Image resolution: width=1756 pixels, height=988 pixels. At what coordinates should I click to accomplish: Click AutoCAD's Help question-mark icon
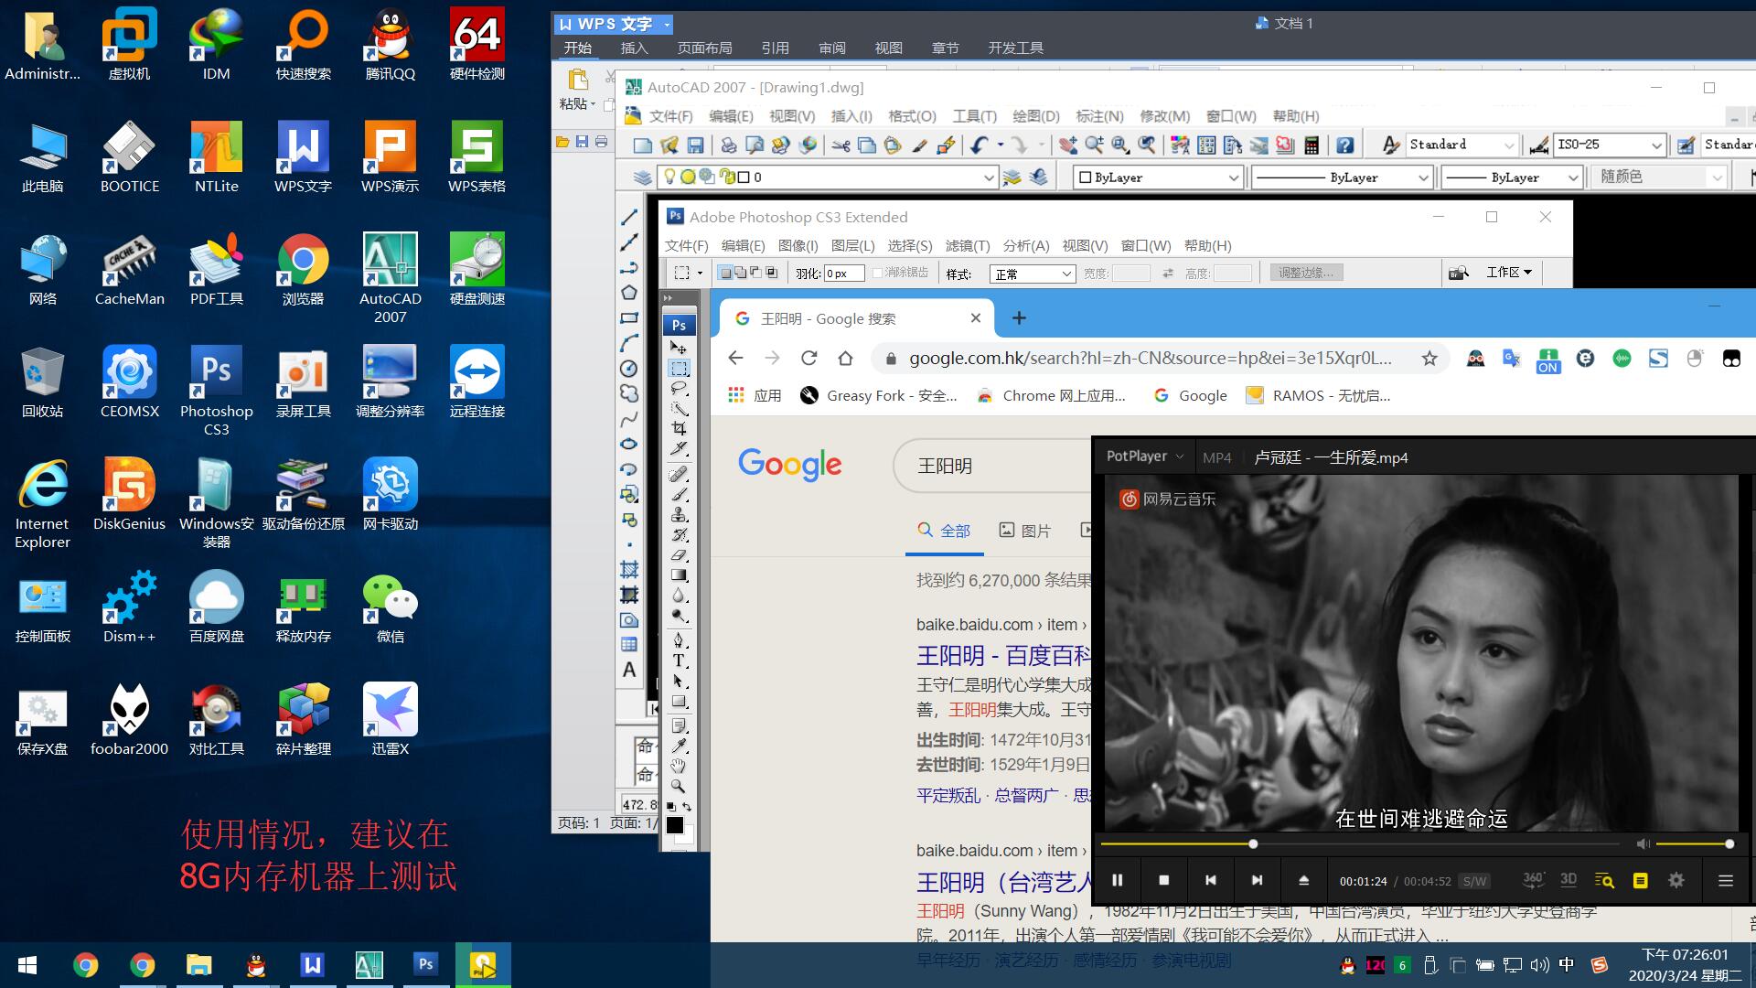click(1344, 145)
